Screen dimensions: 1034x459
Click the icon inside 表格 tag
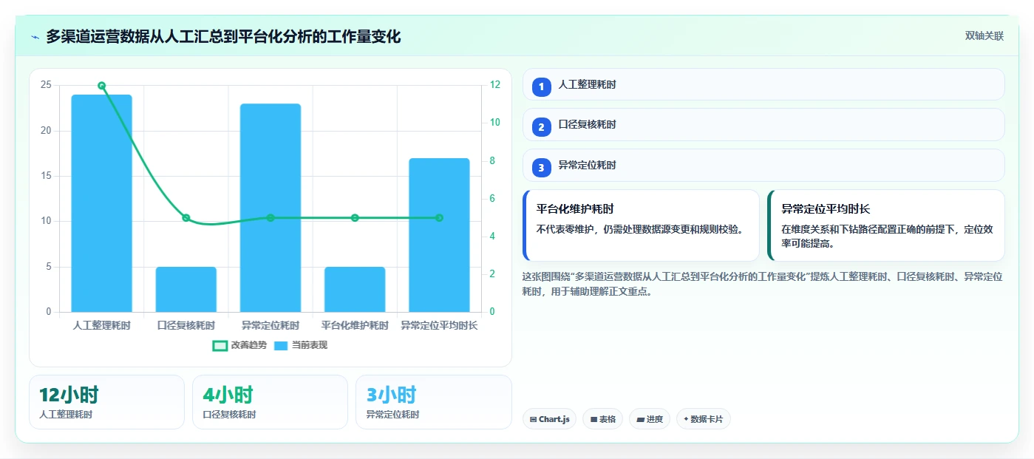pyautogui.click(x=593, y=420)
